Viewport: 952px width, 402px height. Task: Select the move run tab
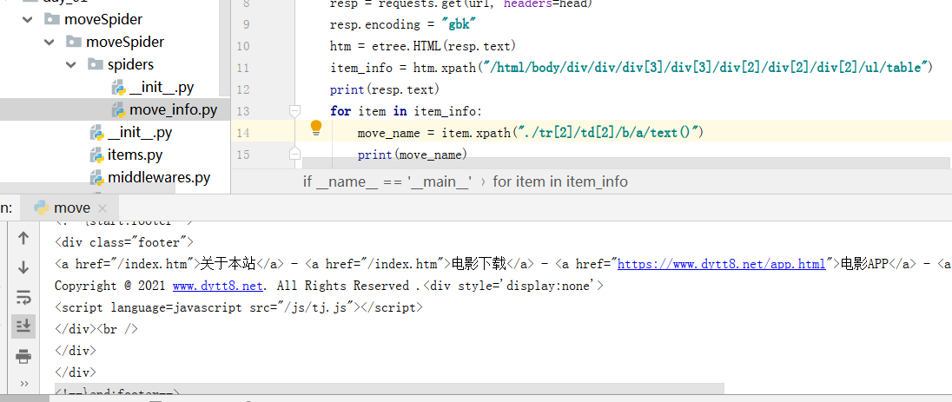coord(71,208)
